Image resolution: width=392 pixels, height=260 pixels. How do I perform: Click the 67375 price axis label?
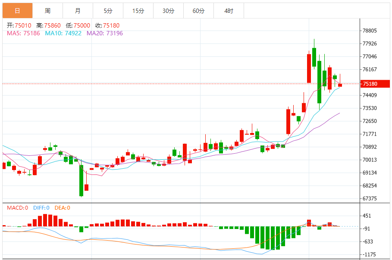[x=370, y=198]
